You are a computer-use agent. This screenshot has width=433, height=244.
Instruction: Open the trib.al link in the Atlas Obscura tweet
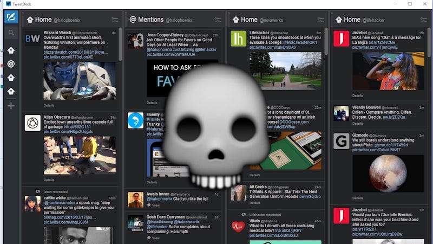point(77,127)
